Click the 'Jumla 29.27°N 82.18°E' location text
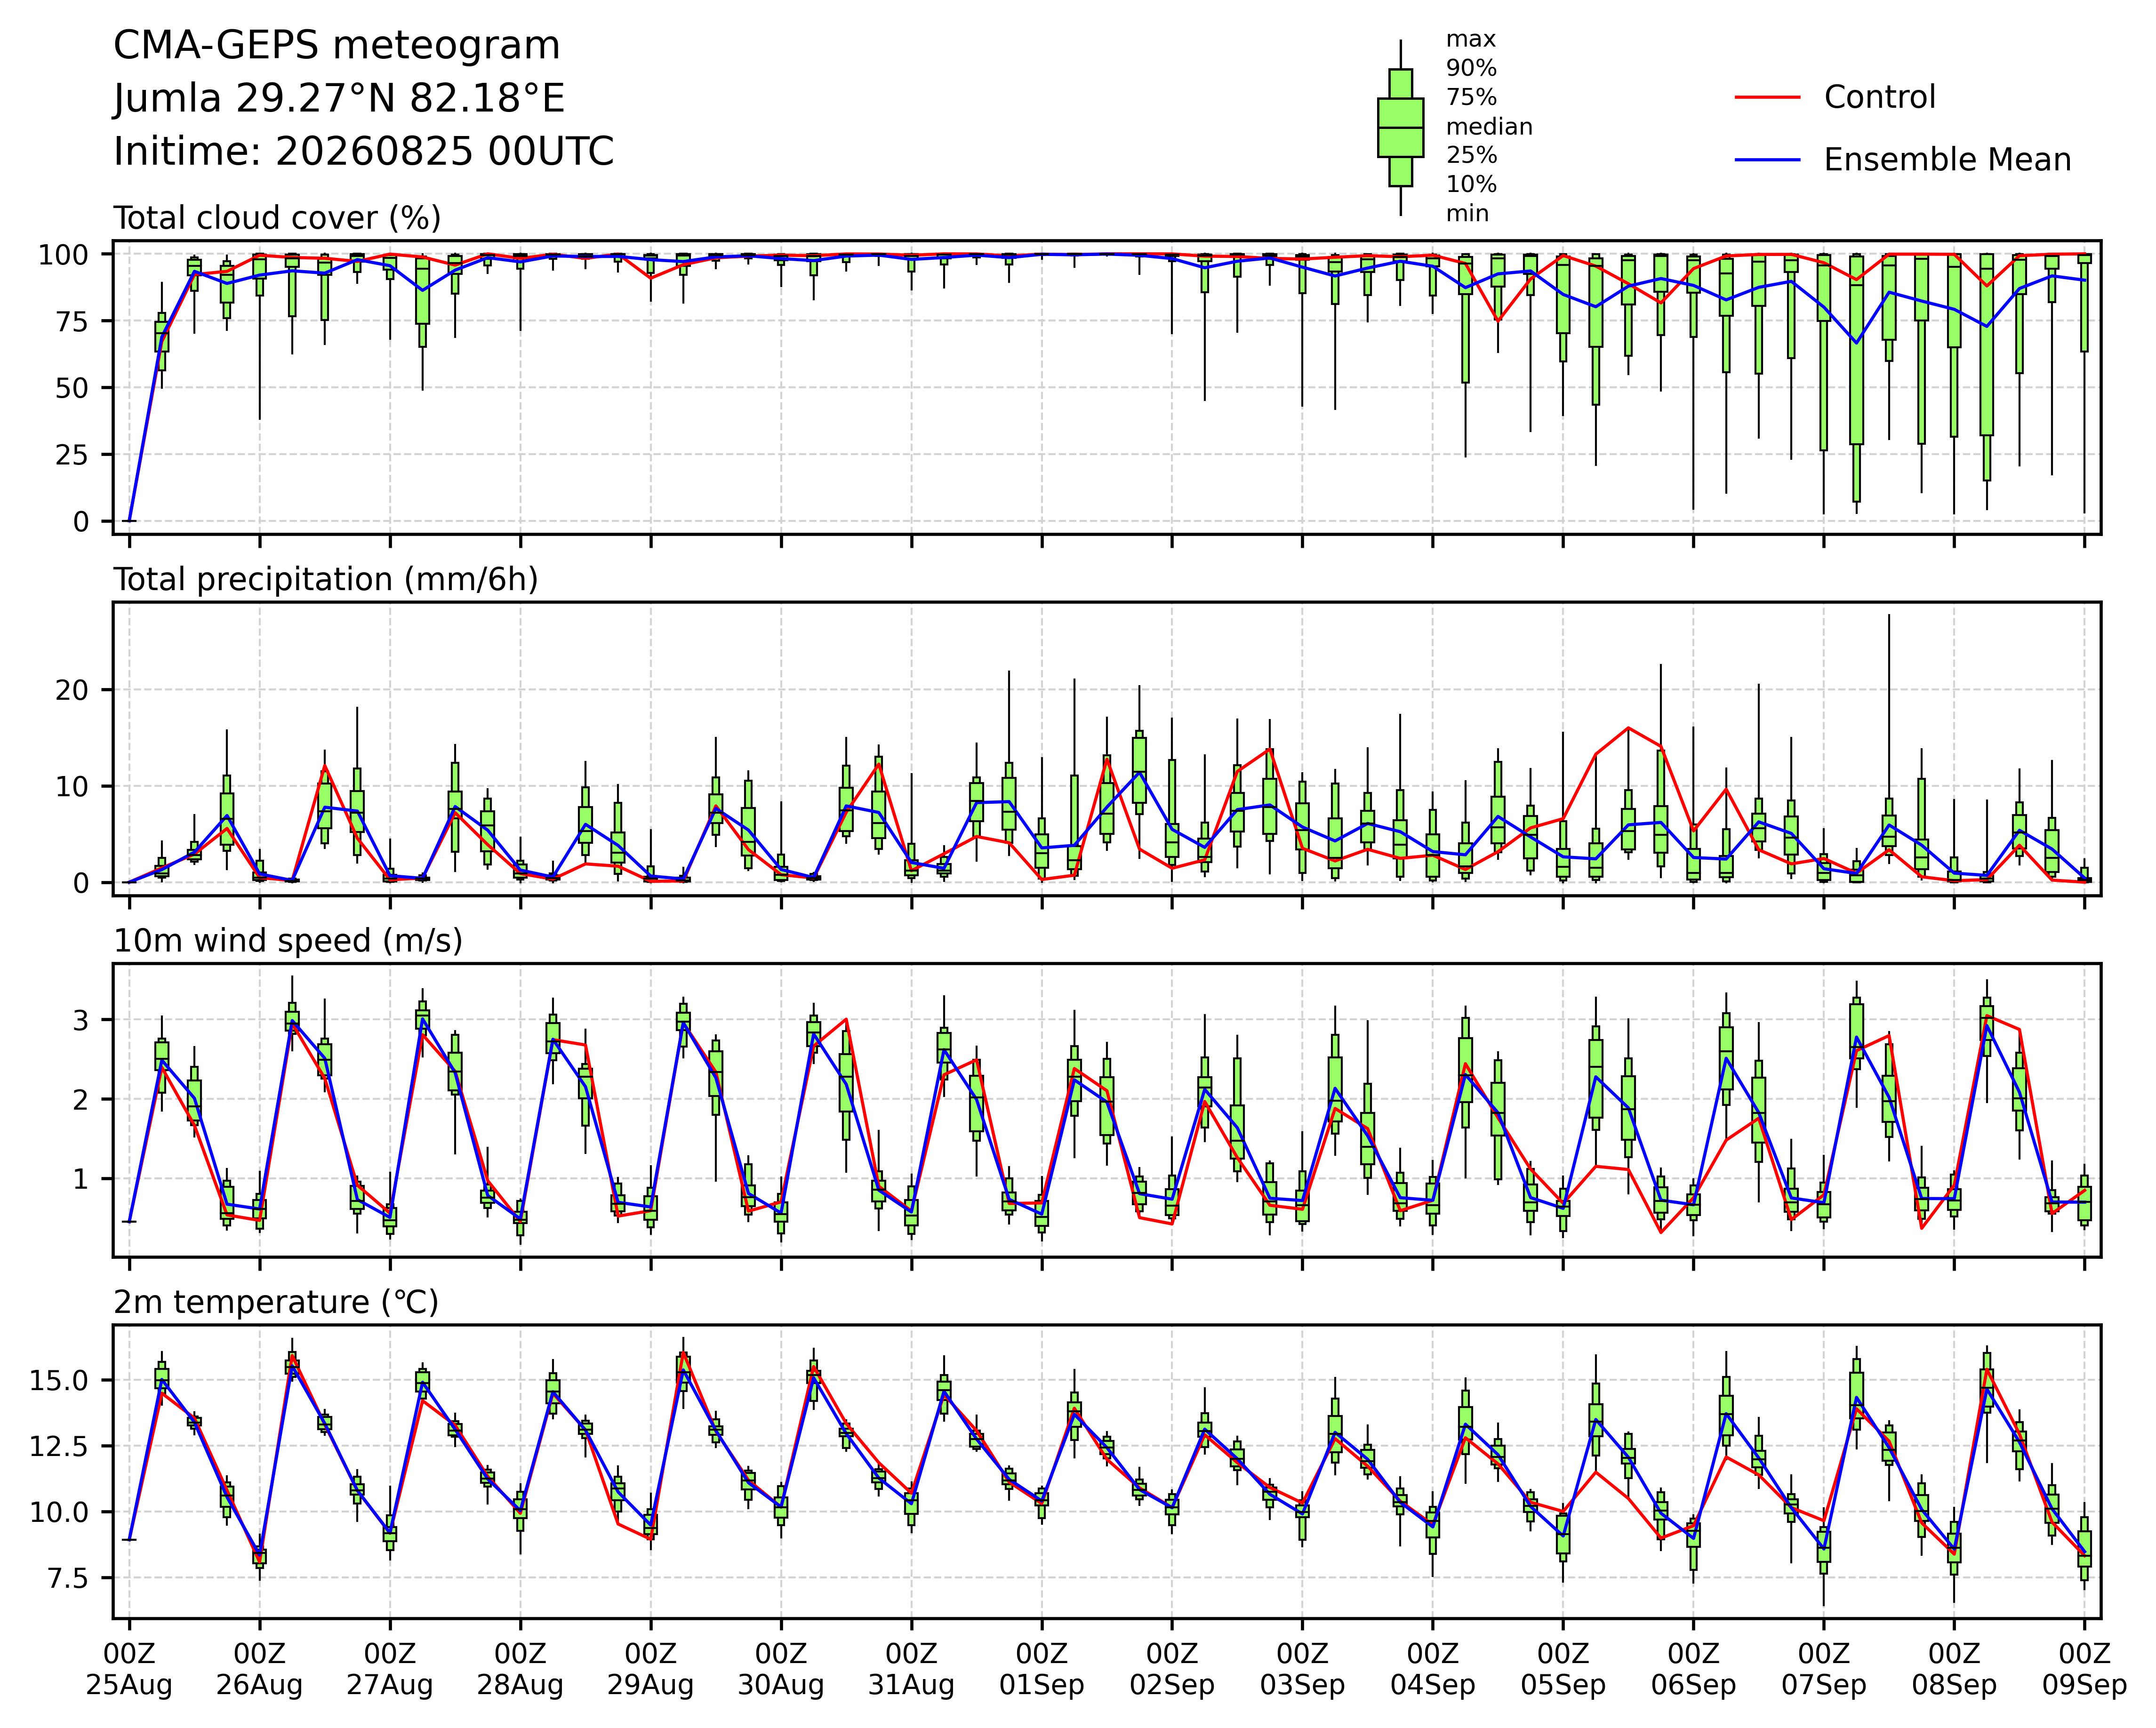 [339, 99]
